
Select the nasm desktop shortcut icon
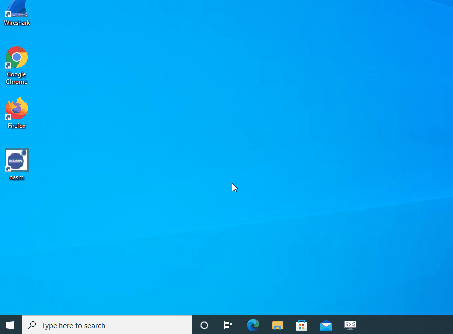[17, 160]
